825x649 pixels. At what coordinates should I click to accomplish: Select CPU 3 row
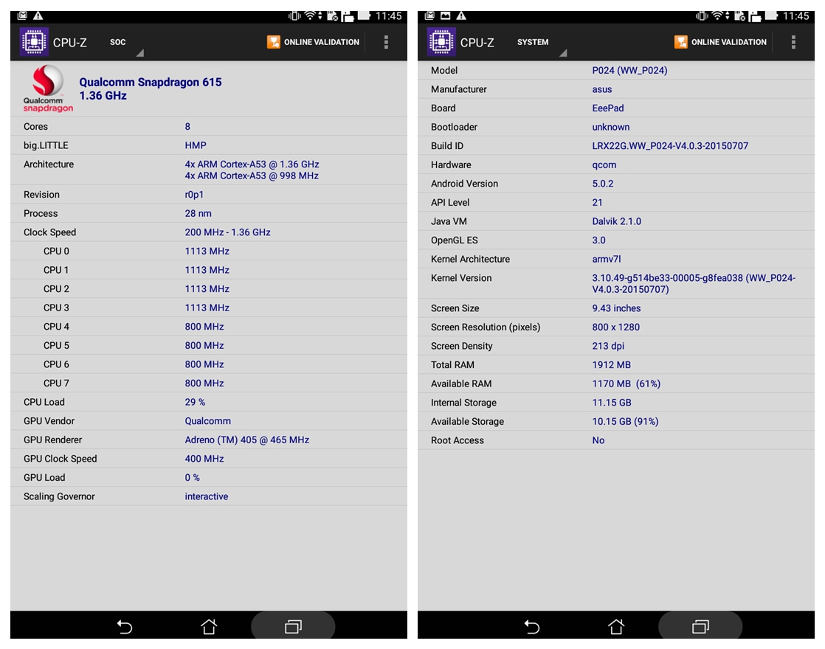[x=209, y=308]
